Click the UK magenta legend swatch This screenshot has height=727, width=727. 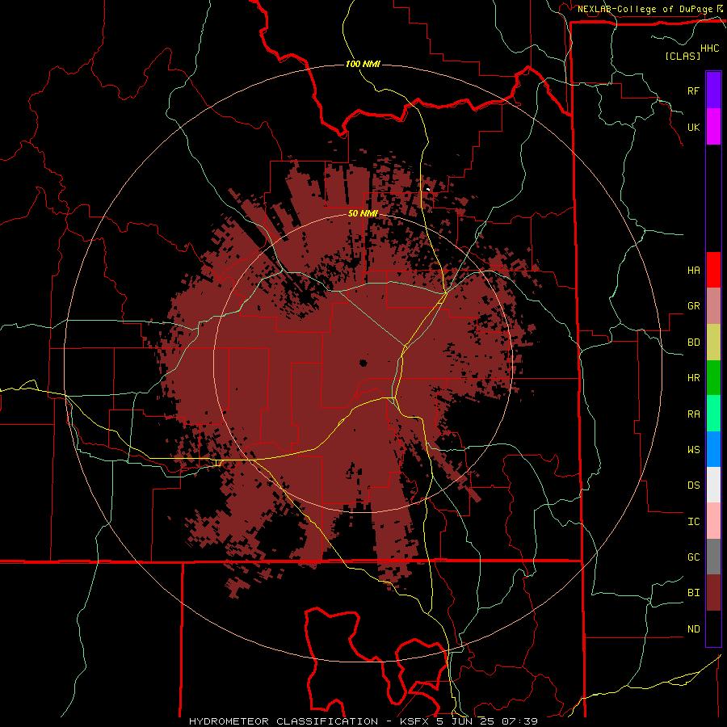click(713, 127)
